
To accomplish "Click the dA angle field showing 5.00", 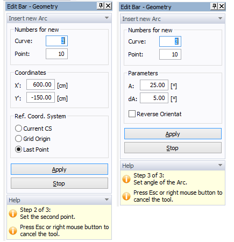I will click(154, 98).
